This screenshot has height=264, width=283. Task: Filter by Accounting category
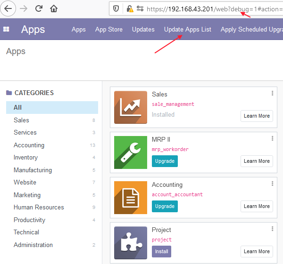click(52, 145)
